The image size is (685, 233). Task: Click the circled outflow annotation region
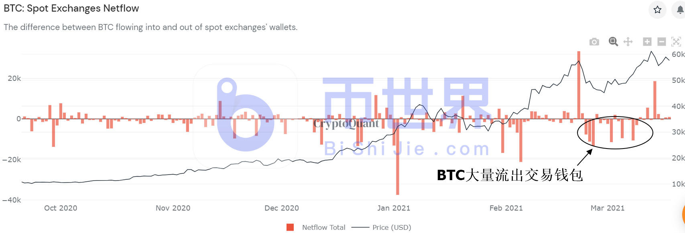pos(615,133)
